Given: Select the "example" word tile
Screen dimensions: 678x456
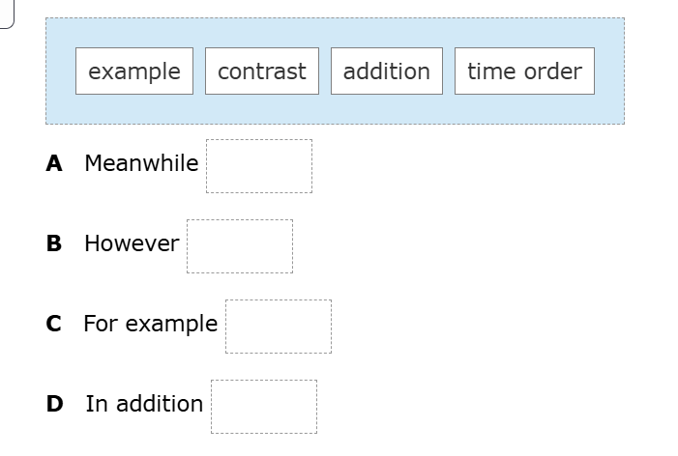Looking at the screenshot, I should click(134, 71).
